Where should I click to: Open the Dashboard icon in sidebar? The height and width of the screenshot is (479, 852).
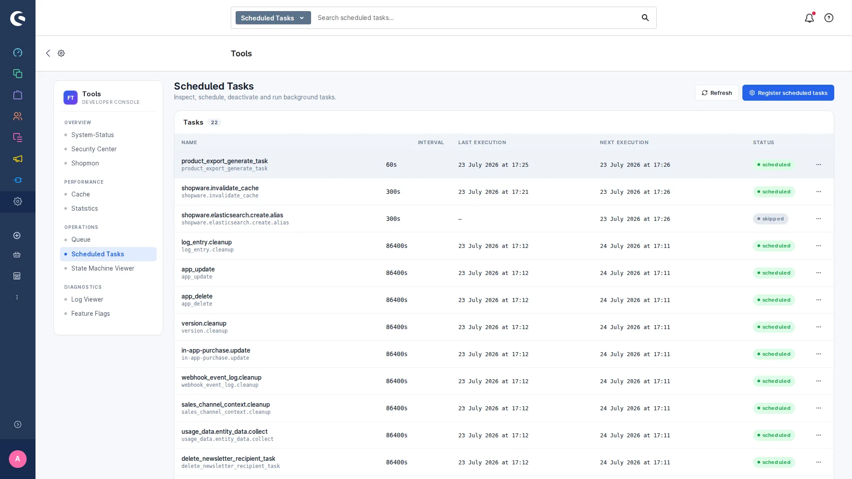click(18, 52)
